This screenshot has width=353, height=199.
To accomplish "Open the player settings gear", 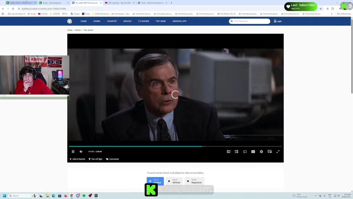I will (x=261, y=151).
